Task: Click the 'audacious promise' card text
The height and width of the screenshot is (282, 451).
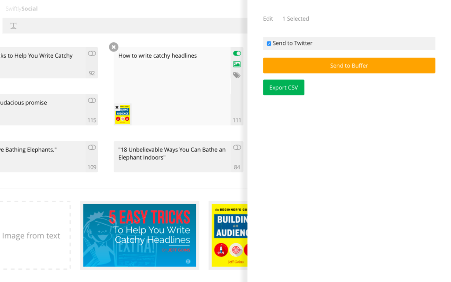Action: tap(23, 103)
